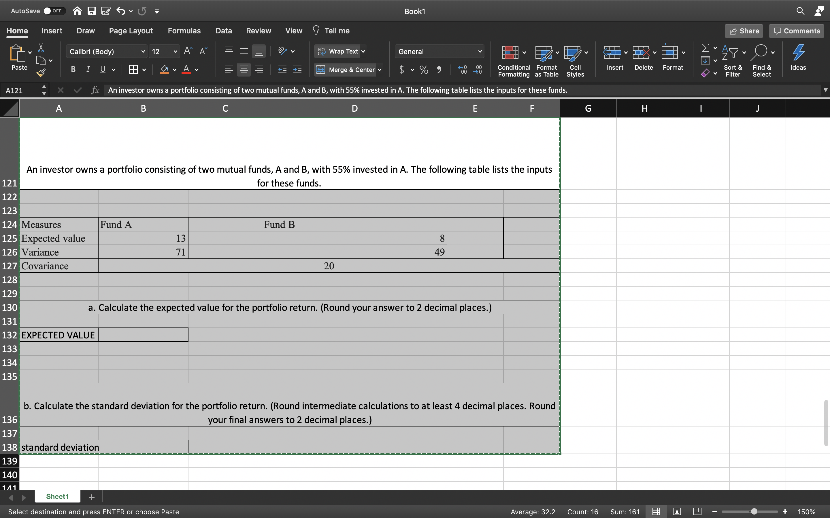The height and width of the screenshot is (518, 830).
Task: Toggle italic formatting
Action: [x=88, y=70]
